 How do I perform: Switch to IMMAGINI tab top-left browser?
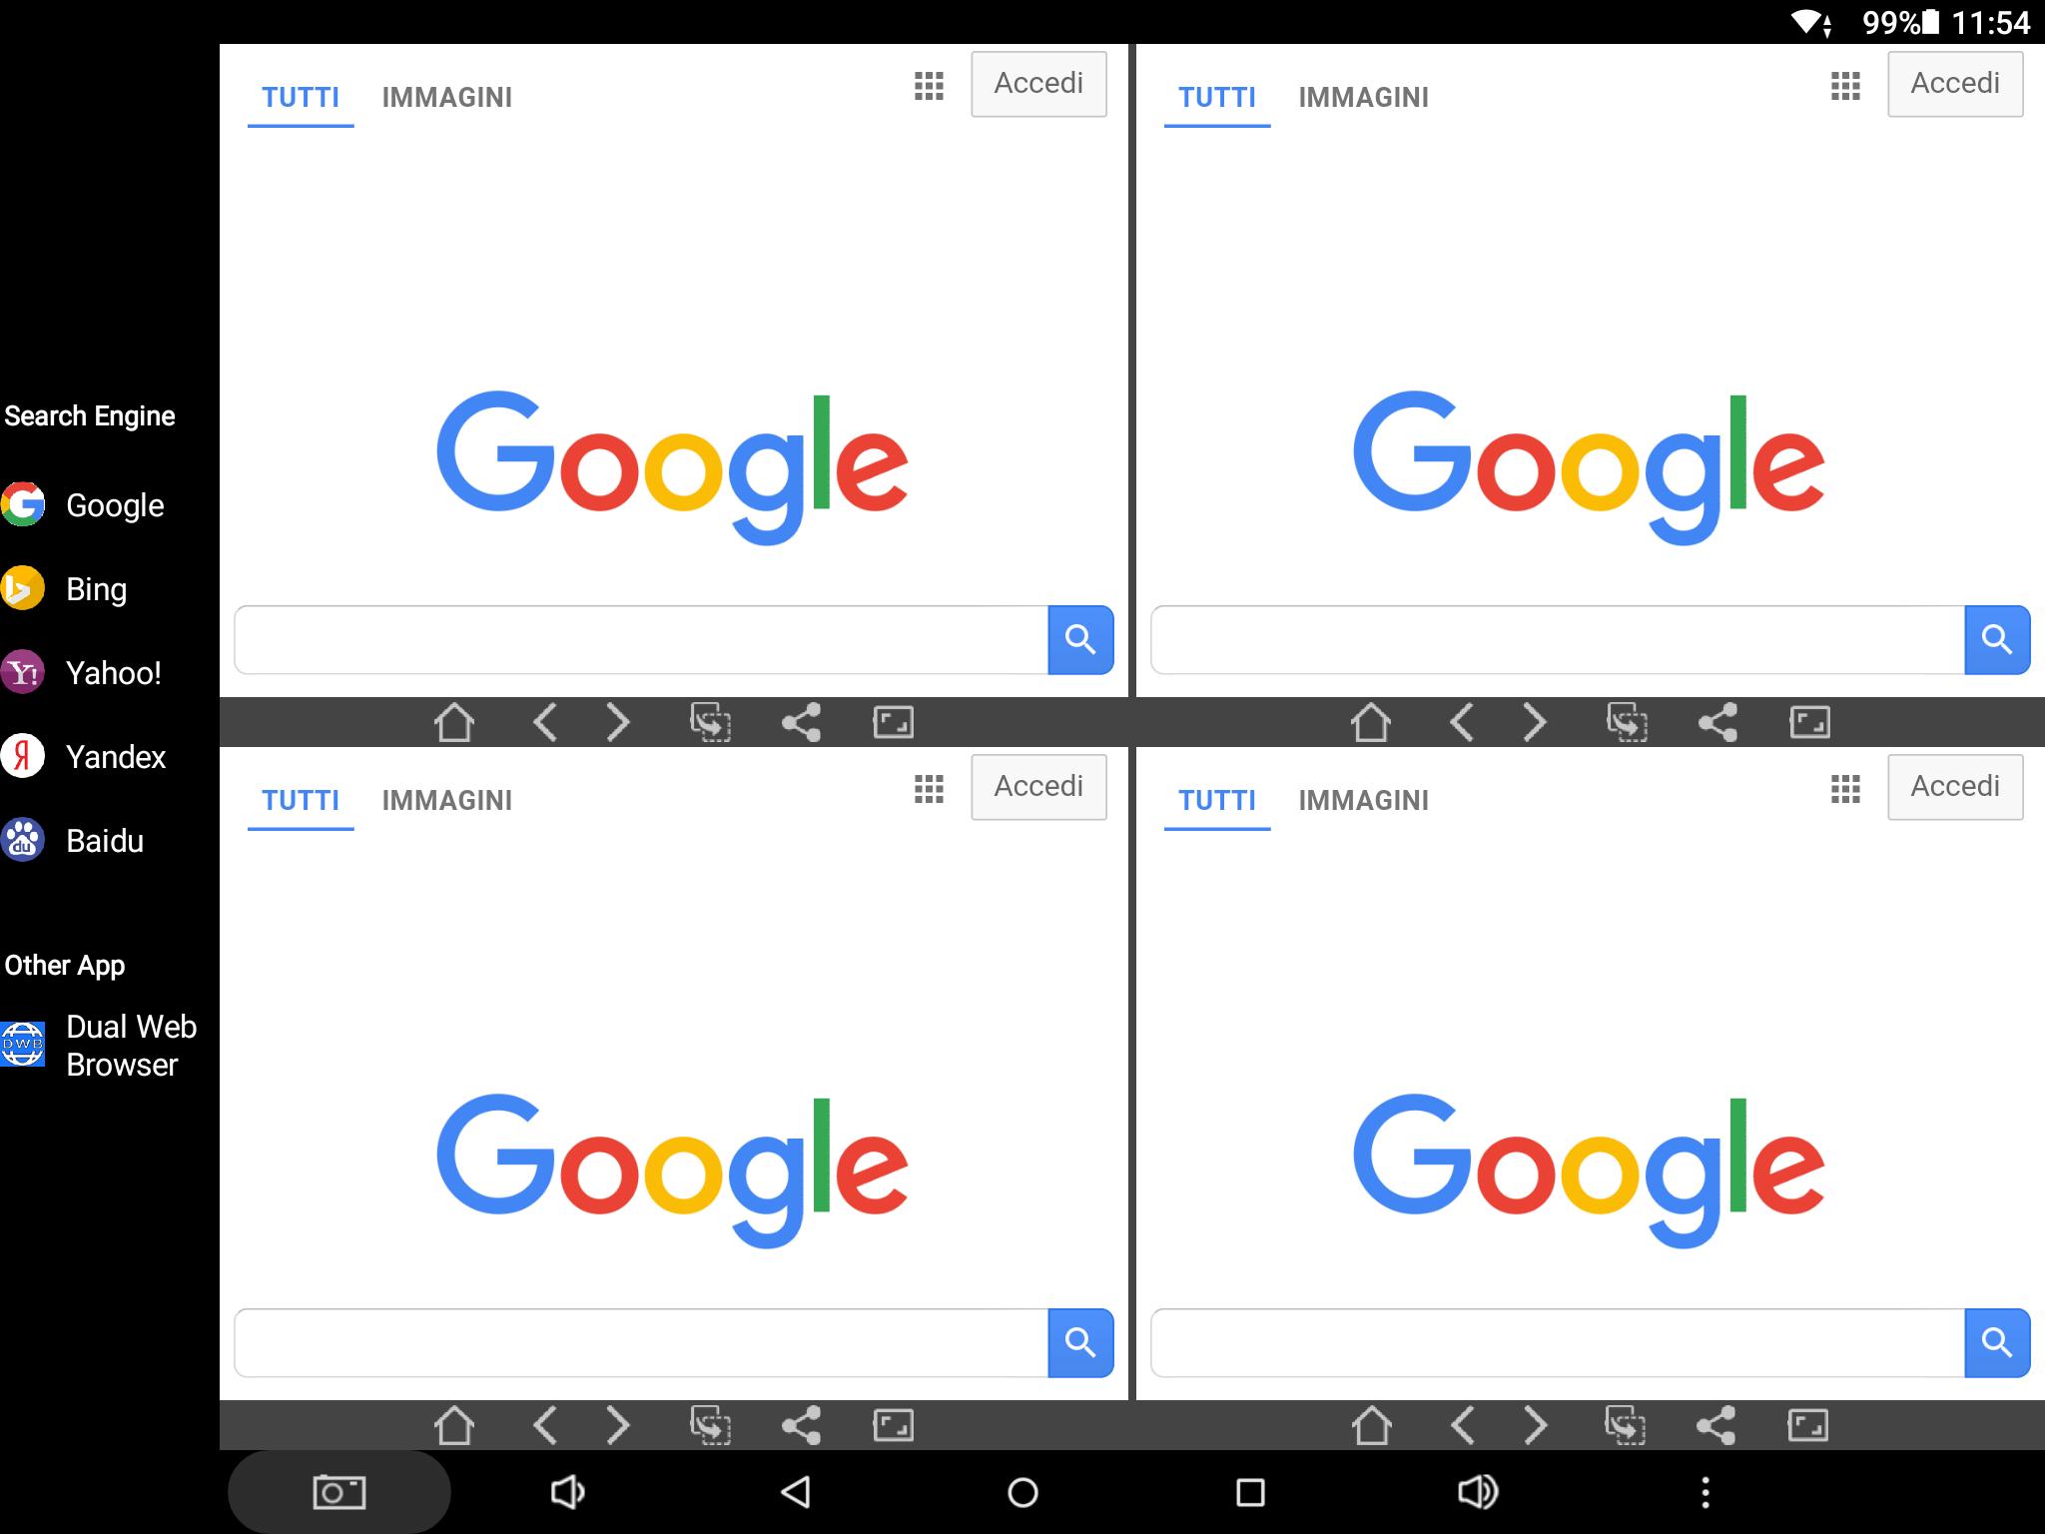tap(444, 97)
